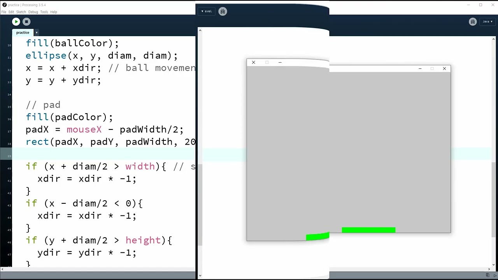Click the comment "// pad"
The width and height of the screenshot is (498, 280).
pos(43,105)
